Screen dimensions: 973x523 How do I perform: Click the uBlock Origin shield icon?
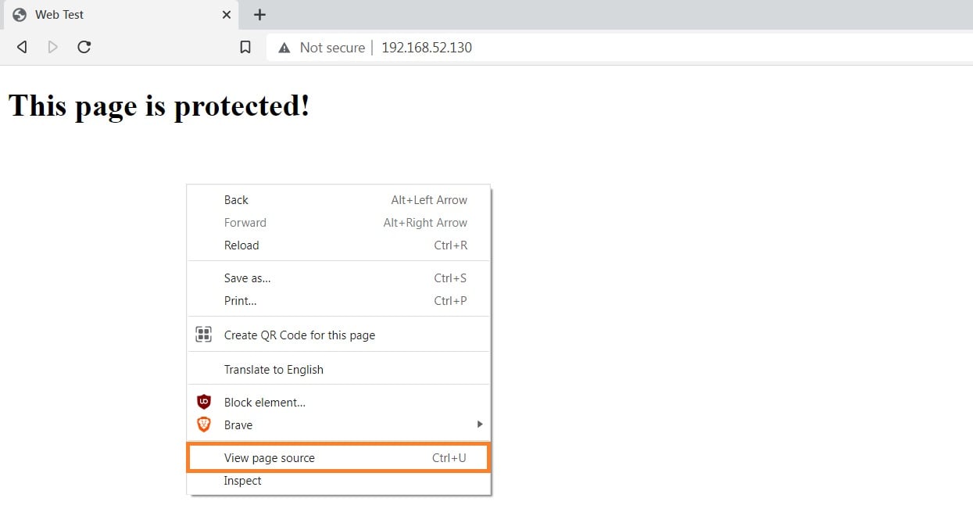click(204, 402)
